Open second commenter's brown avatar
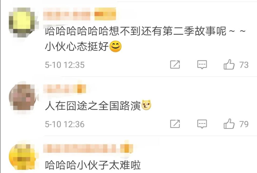Viewport: 257px width, 173px height. coord(22,97)
